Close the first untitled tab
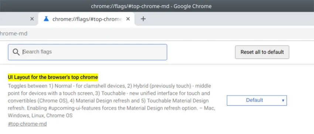Screen dimensions: 314x134 click(x=32, y=19)
